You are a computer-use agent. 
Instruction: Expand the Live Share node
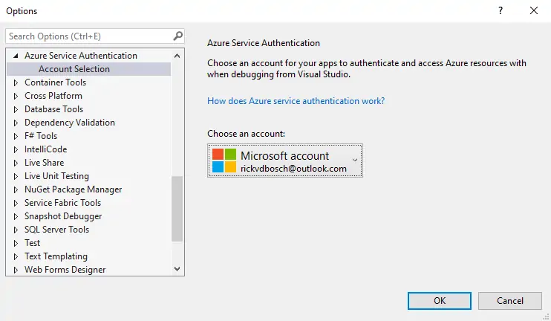coord(16,163)
